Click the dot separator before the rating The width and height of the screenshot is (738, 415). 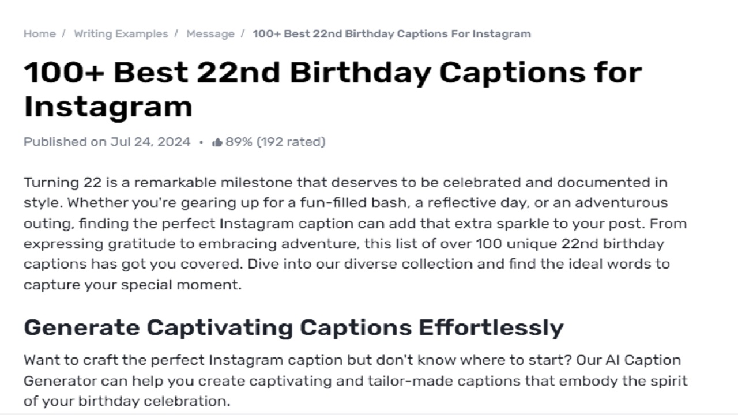coord(202,141)
